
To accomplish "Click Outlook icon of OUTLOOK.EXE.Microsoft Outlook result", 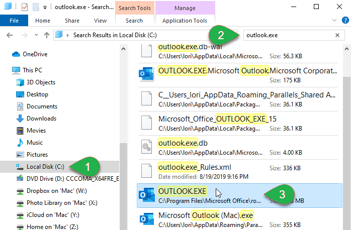I will [x=146, y=74].
